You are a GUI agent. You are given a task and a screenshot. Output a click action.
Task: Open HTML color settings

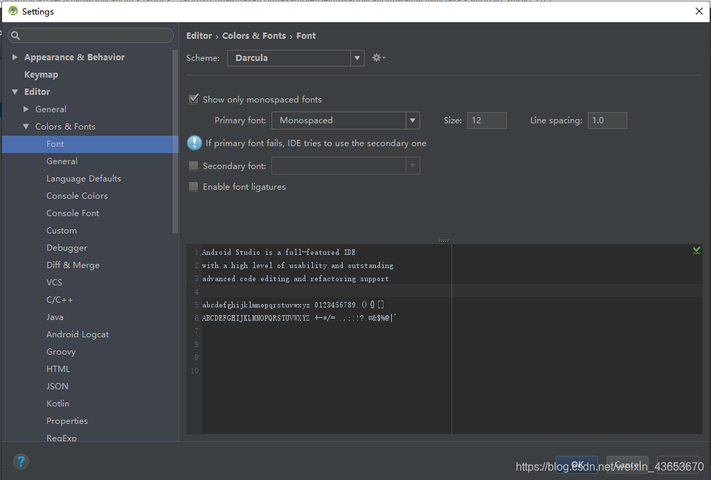pyautogui.click(x=58, y=369)
